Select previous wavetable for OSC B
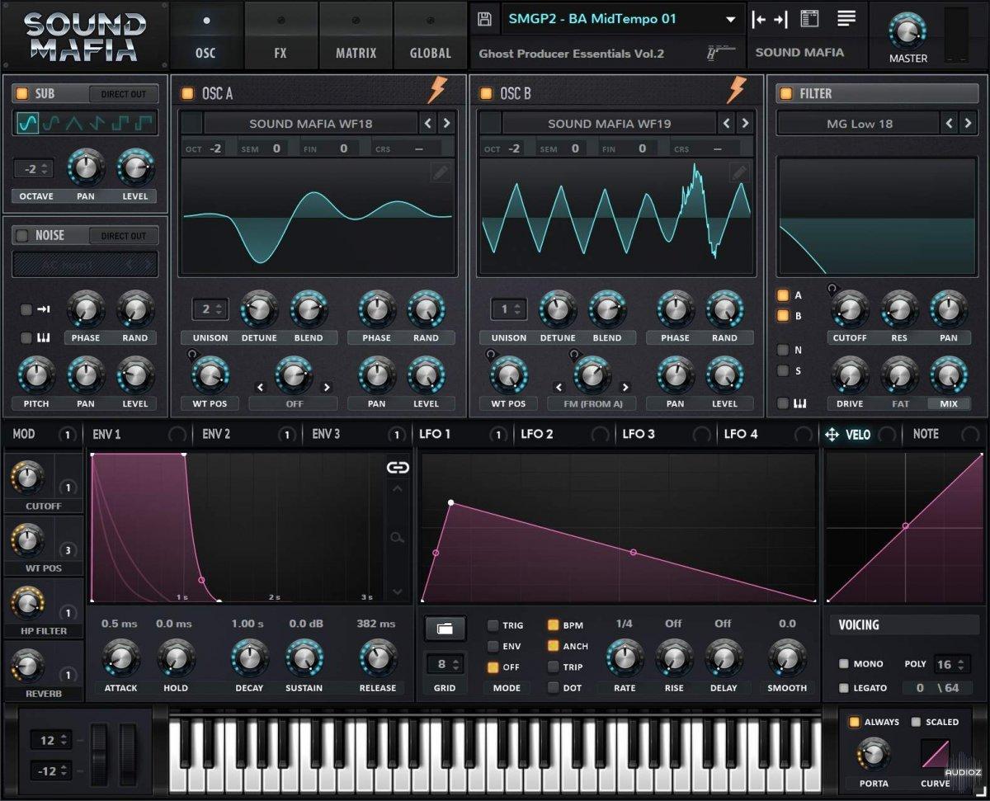The image size is (990, 801). pos(727,124)
